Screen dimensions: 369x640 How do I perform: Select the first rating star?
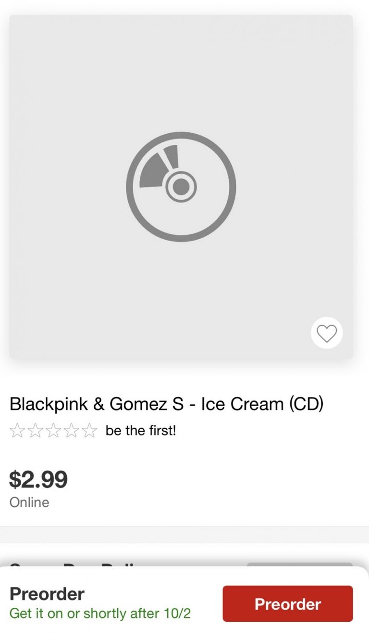click(17, 431)
